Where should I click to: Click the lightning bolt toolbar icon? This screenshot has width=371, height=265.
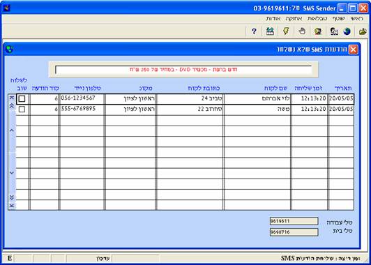(x=286, y=31)
